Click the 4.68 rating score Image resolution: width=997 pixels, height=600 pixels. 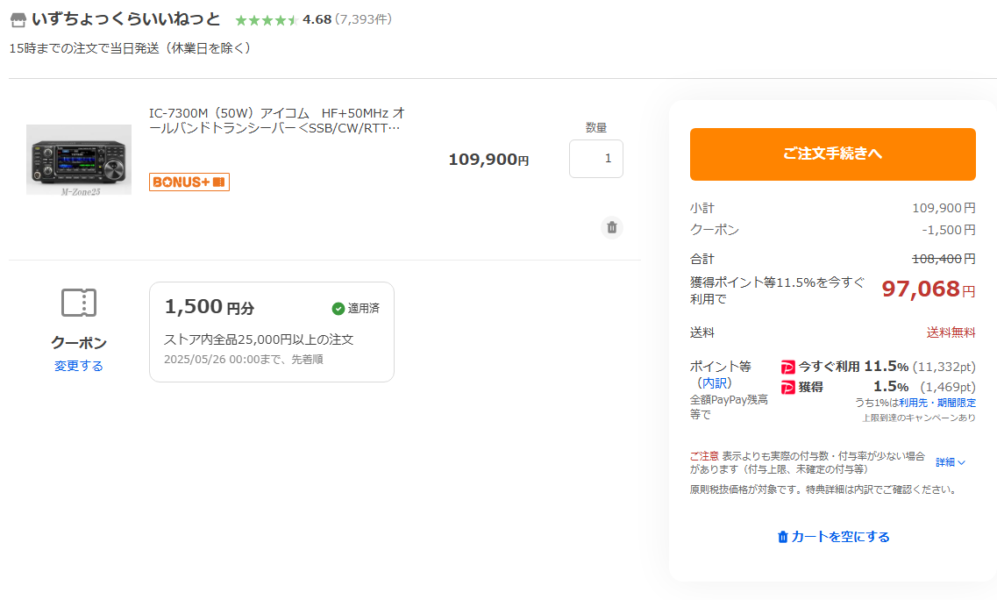(317, 19)
